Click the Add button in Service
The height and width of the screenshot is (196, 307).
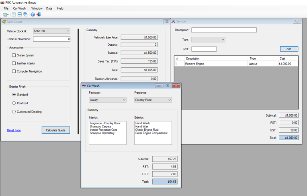pyautogui.click(x=289, y=49)
